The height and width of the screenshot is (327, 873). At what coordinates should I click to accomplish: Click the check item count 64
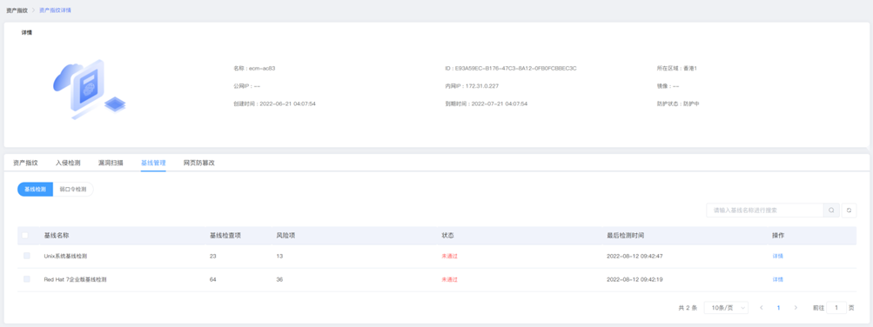212,280
